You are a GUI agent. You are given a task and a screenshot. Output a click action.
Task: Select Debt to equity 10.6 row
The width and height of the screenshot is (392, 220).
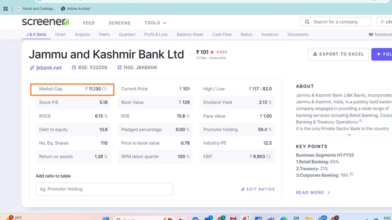pos(73,130)
